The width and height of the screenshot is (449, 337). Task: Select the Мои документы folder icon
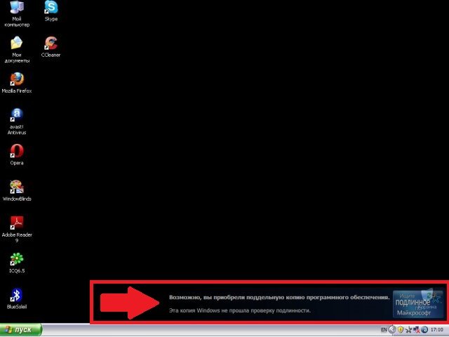pos(17,49)
